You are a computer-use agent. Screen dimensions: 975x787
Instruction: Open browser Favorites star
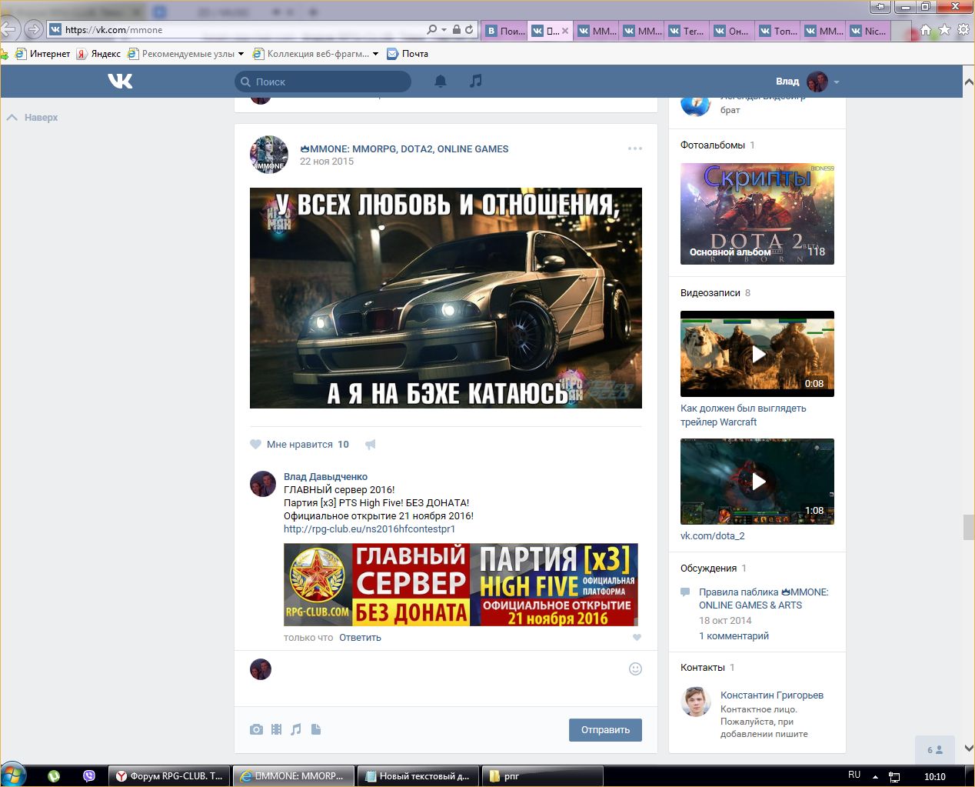[944, 29]
